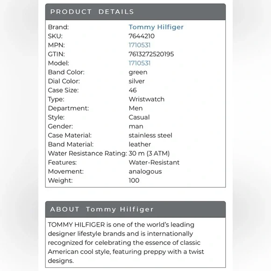Click the MPN 1710531 link
The width and height of the screenshot is (271, 271).
(140, 45)
